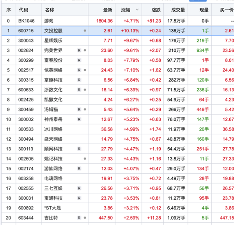Click the gray dot next to 星辉娱乐
This screenshot has width=234, height=225.
tap(85, 40)
